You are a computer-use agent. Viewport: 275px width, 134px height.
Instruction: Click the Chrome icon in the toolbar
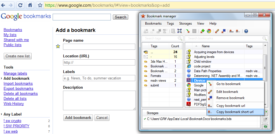coord(209,31)
